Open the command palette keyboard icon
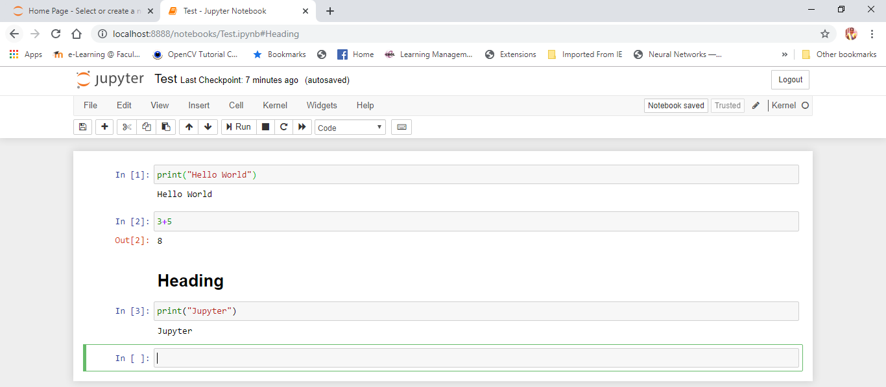Viewport: 886px width, 387px height. click(401, 126)
